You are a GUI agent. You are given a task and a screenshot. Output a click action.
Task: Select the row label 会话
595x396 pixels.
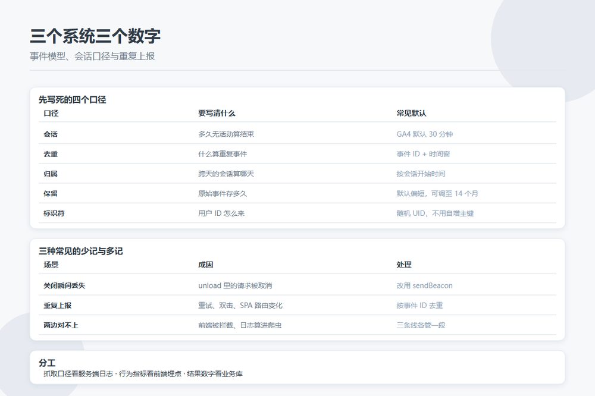(51, 134)
